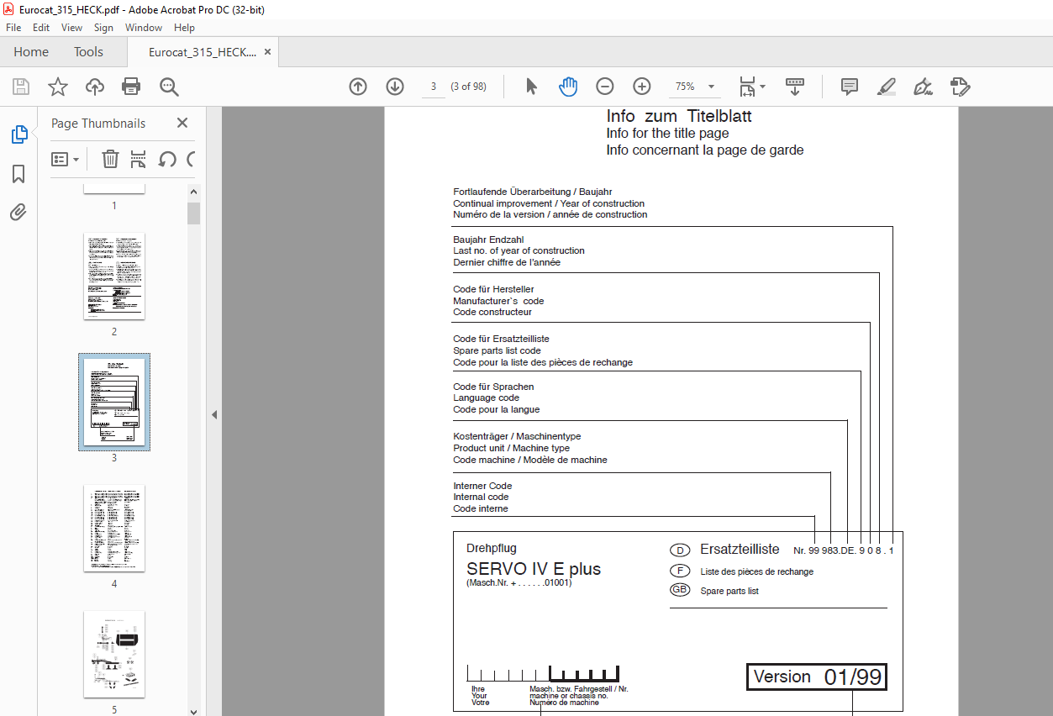Click the thumbnails scrollbar handle
The width and height of the screenshot is (1053, 716).
194,213
